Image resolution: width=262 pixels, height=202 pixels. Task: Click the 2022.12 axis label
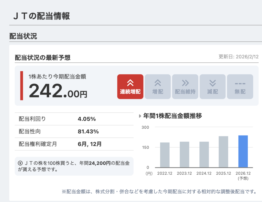click(165, 173)
